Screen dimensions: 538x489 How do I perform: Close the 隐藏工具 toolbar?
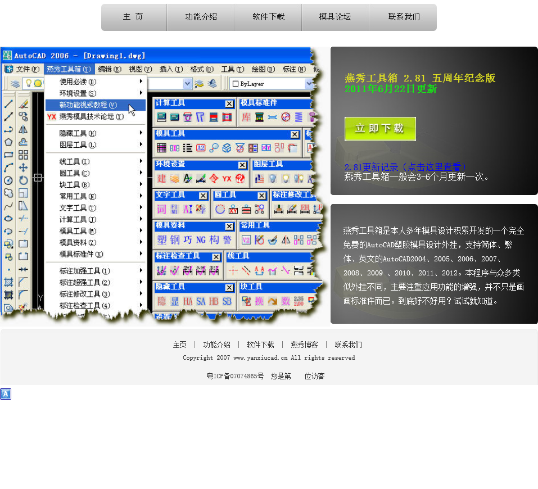[229, 288]
